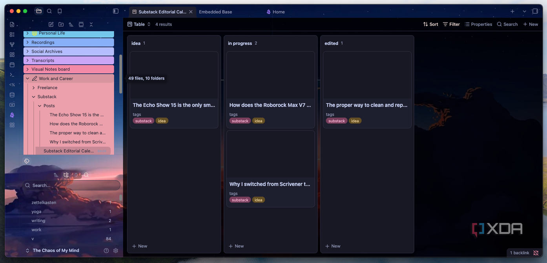
Task: Click the importer download ribbon icon
Action: 12,105
